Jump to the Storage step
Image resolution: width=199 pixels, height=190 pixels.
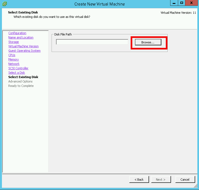click(13, 42)
